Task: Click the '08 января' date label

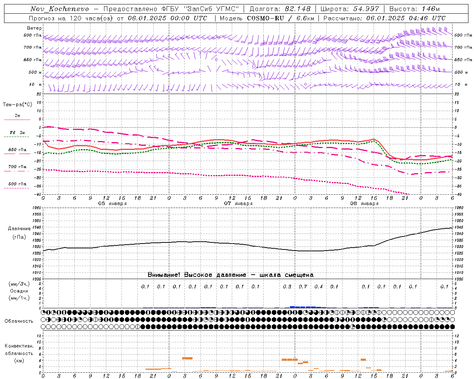Action: click(364, 204)
